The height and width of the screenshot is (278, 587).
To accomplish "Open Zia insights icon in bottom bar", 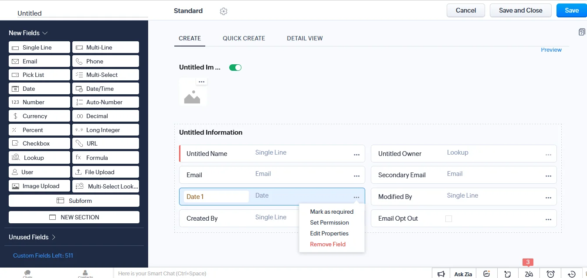I will 529,273.
